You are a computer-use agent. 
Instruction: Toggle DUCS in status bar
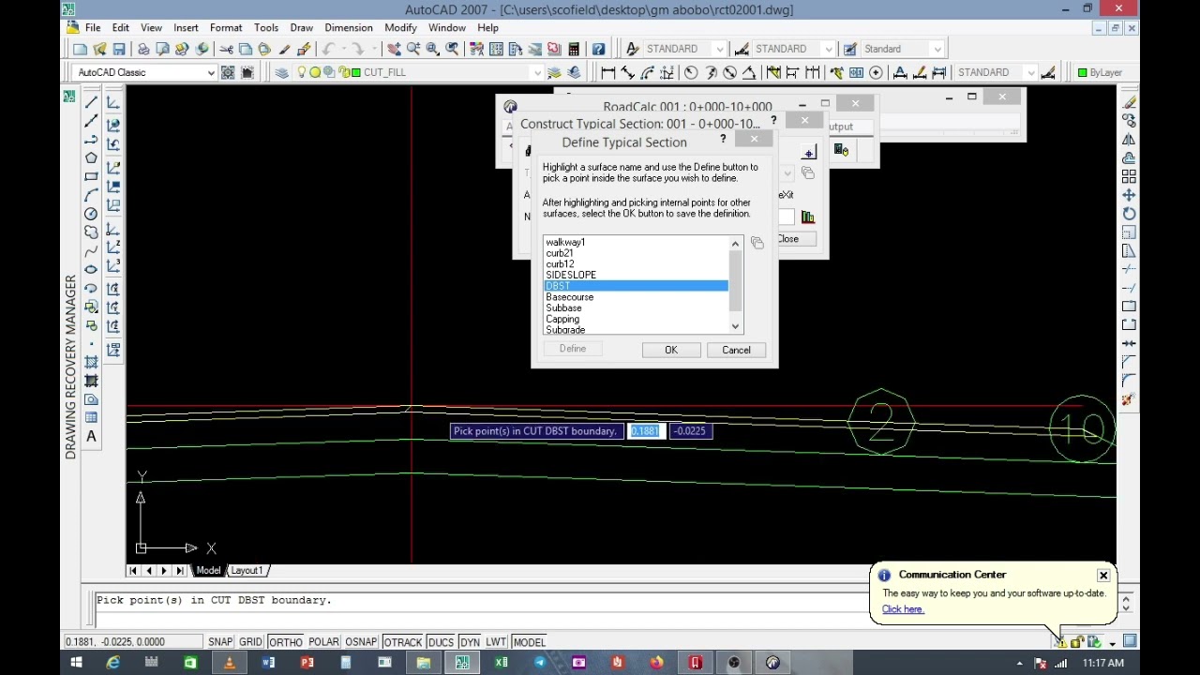tap(441, 642)
